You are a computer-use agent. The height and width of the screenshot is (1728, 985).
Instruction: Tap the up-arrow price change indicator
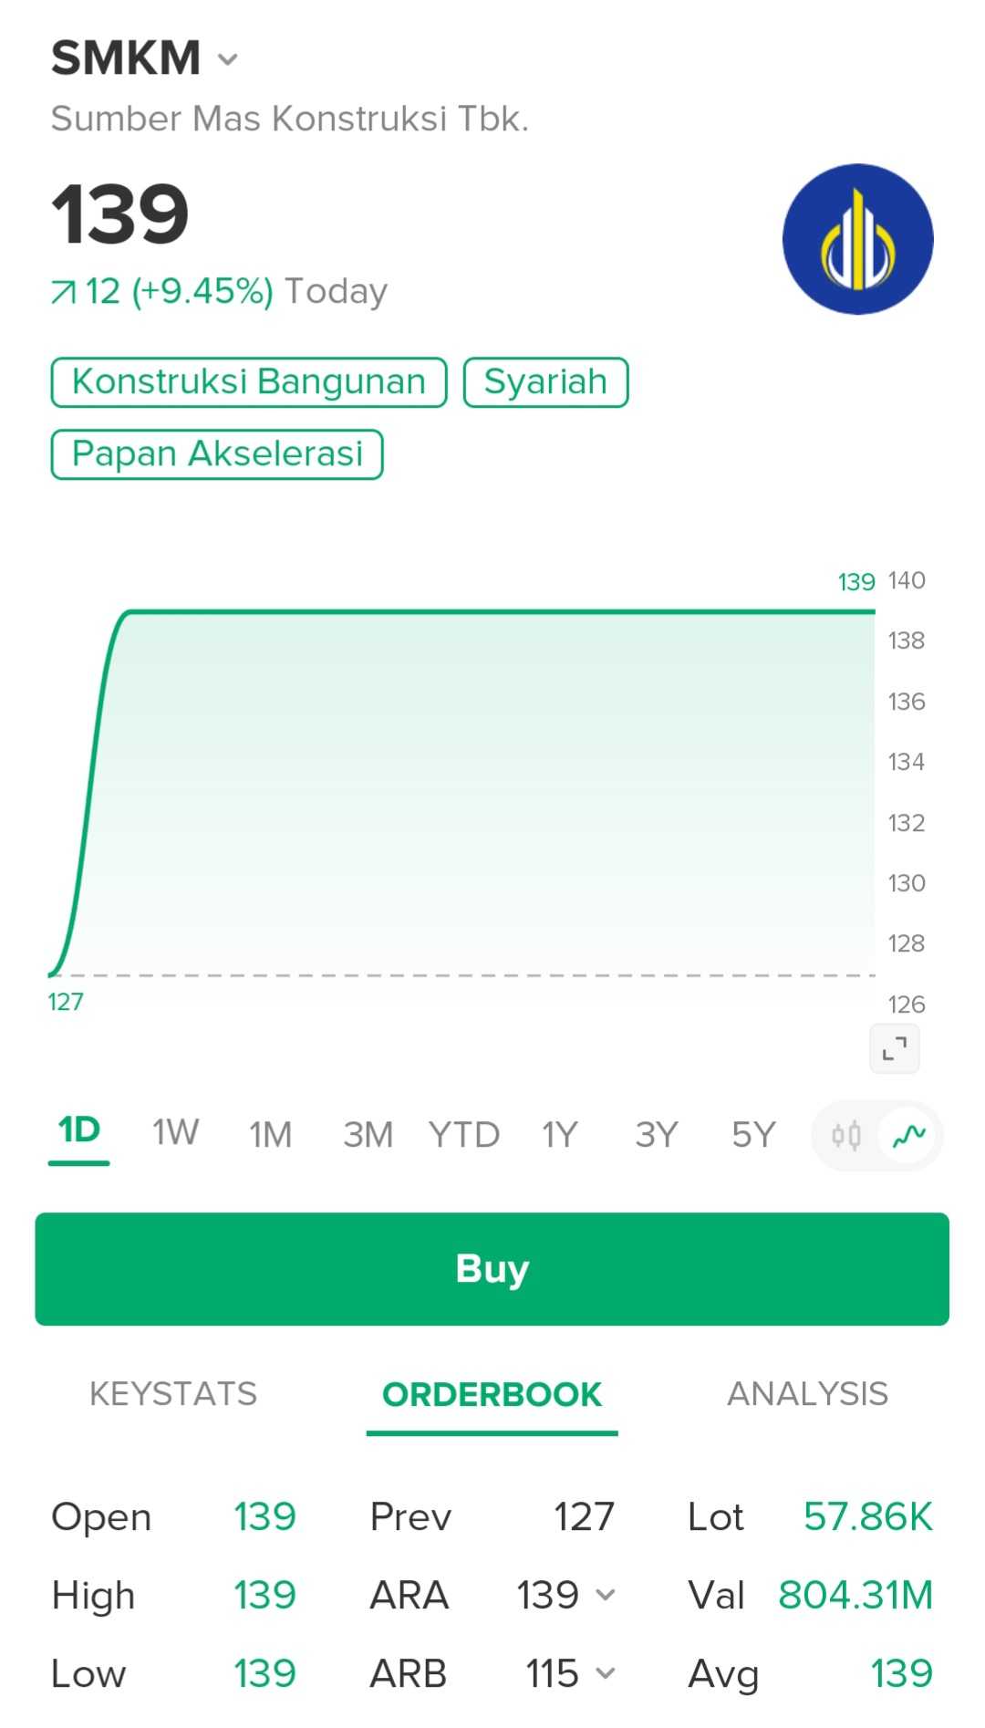(64, 292)
